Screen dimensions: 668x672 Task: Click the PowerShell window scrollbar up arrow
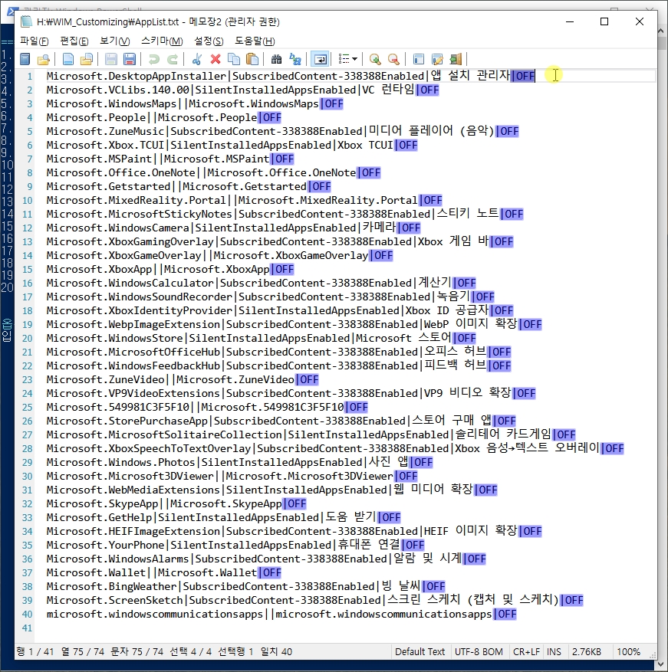[663, 31]
